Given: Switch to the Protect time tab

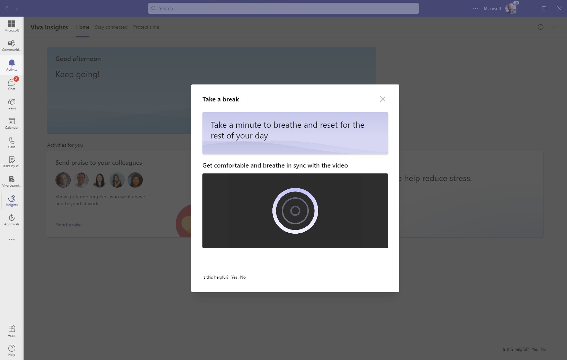Looking at the screenshot, I should click(x=146, y=27).
